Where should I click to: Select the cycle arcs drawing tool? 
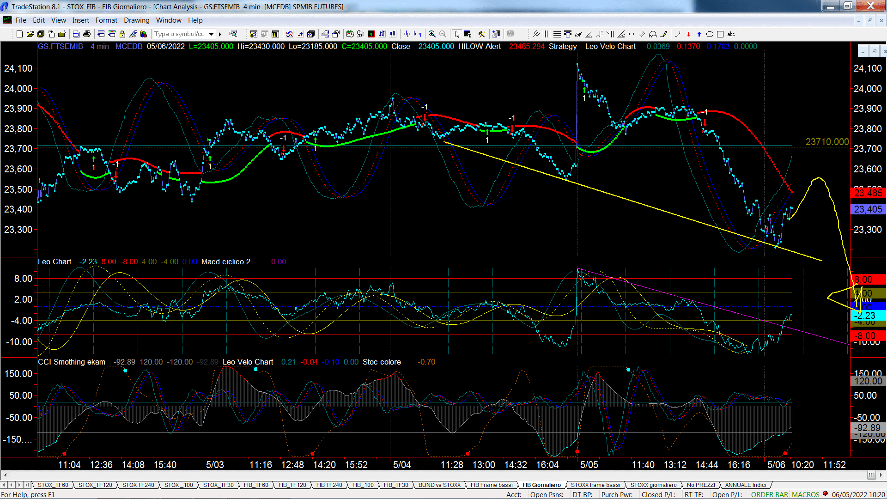pyautogui.click(x=653, y=34)
